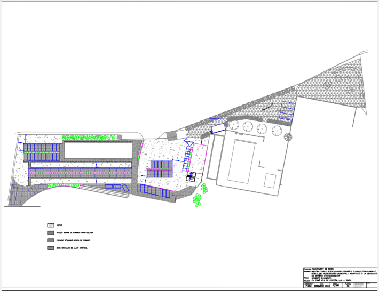
Task: Click the Asfalt legend label text
Action: click(60, 225)
